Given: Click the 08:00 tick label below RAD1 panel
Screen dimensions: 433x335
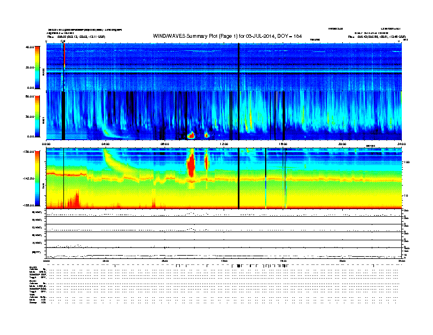Looking at the screenshot, I should pos(165,144).
